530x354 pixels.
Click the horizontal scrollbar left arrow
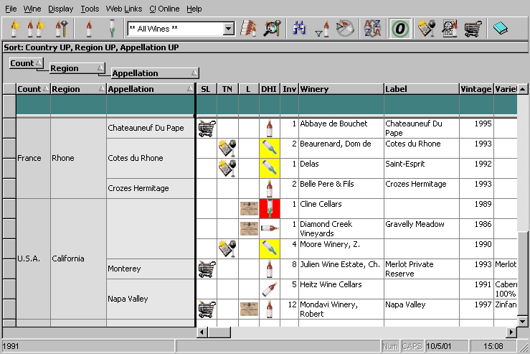click(202, 332)
